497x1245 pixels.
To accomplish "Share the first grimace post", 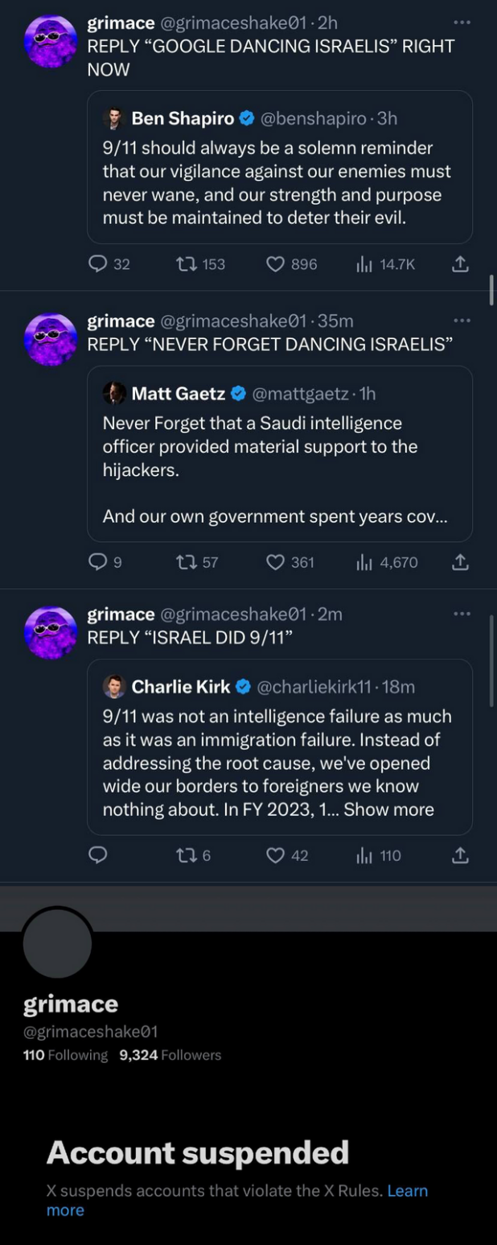I will point(460,264).
